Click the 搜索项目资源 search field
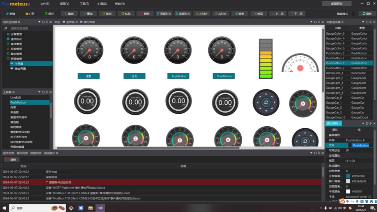The width and height of the screenshot is (377, 212). coord(29,28)
